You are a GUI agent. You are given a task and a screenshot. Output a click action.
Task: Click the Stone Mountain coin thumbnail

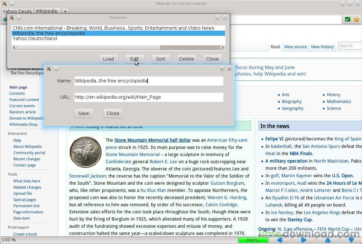[86, 152]
